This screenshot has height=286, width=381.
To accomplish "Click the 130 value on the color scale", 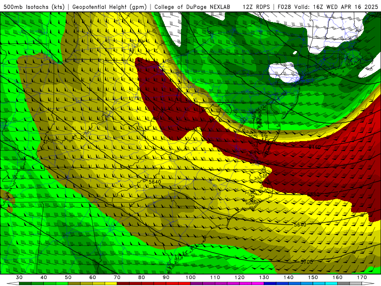I will 264,277.
